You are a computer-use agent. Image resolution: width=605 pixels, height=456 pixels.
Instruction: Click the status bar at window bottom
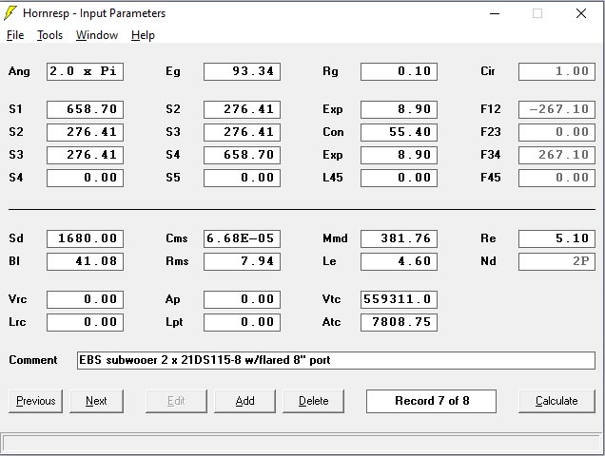click(302, 444)
